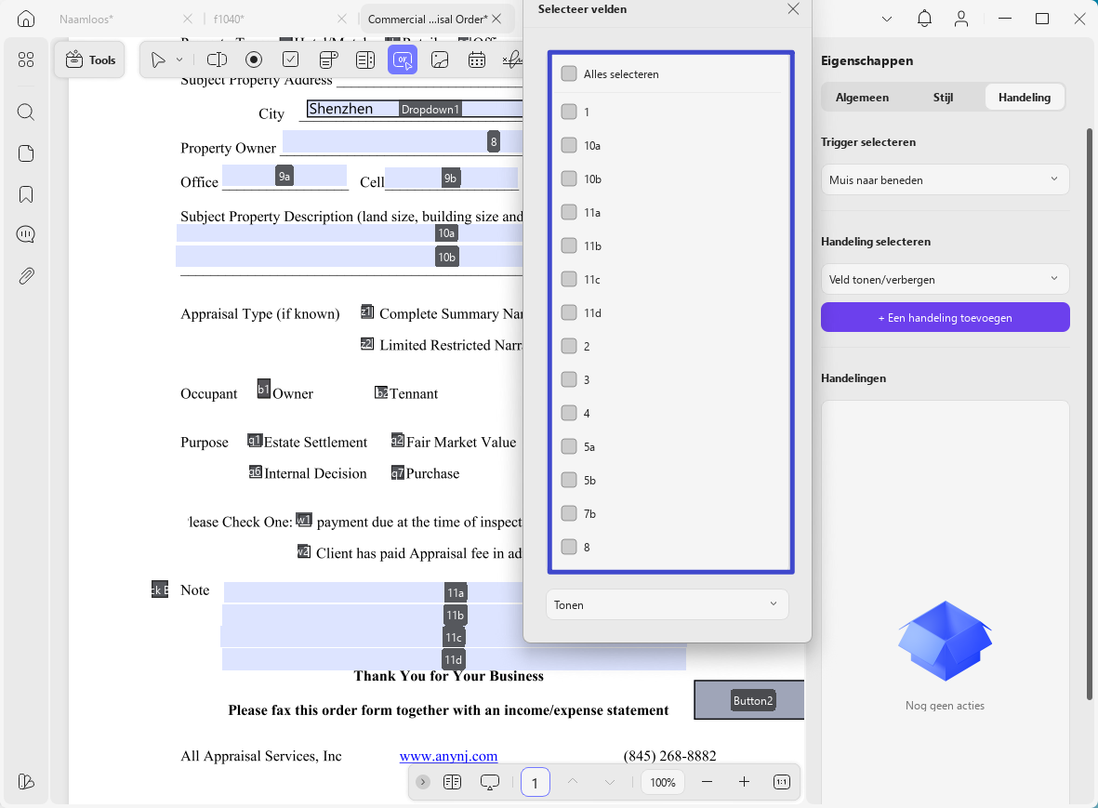Select the list box form tool
Image resolution: width=1098 pixels, height=808 pixels.
(x=365, y=60)
